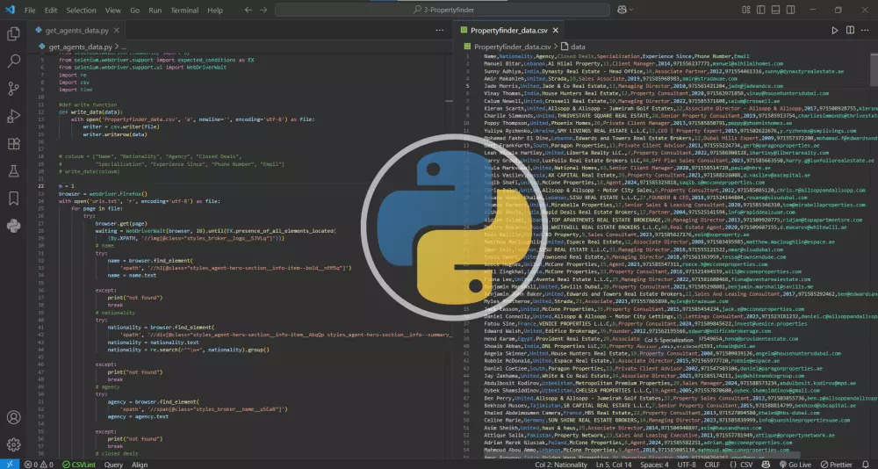
Task: Toggle the bottom panel layout
Action: click(775, 10)
